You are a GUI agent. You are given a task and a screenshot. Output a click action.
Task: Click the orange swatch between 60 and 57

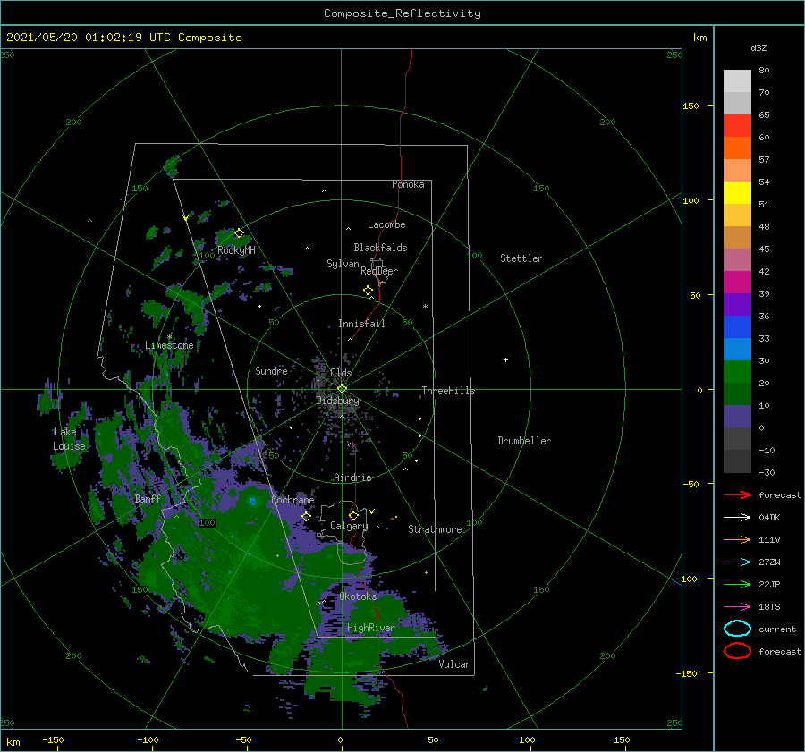(x=737, y=148)
